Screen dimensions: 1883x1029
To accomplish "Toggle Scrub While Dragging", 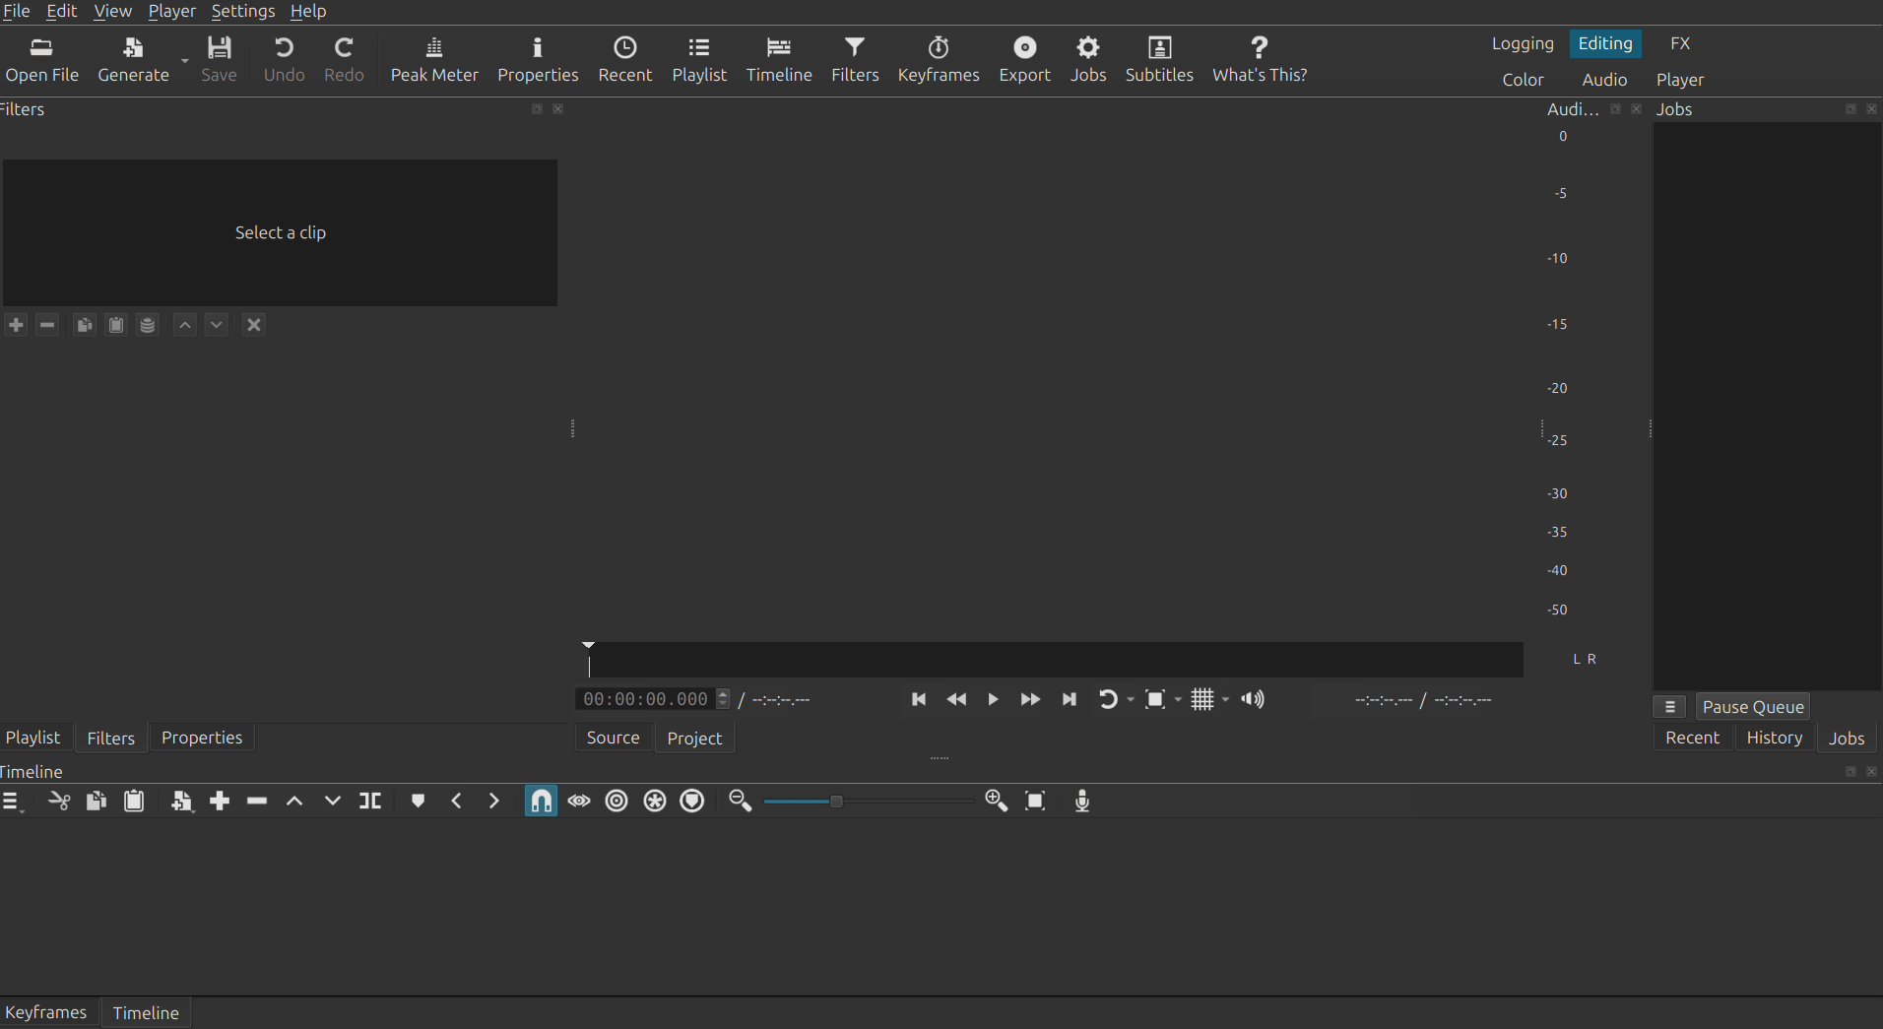I will click(x=579, y=801).
